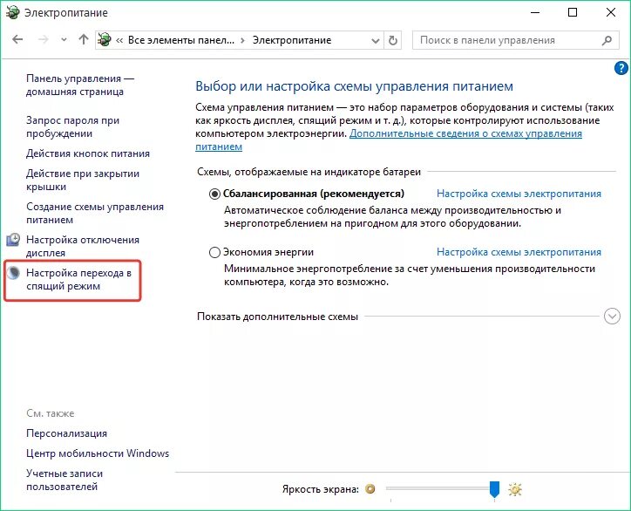
Task: Select the "Экономия энергии" power plan
Action: [214, 253]
